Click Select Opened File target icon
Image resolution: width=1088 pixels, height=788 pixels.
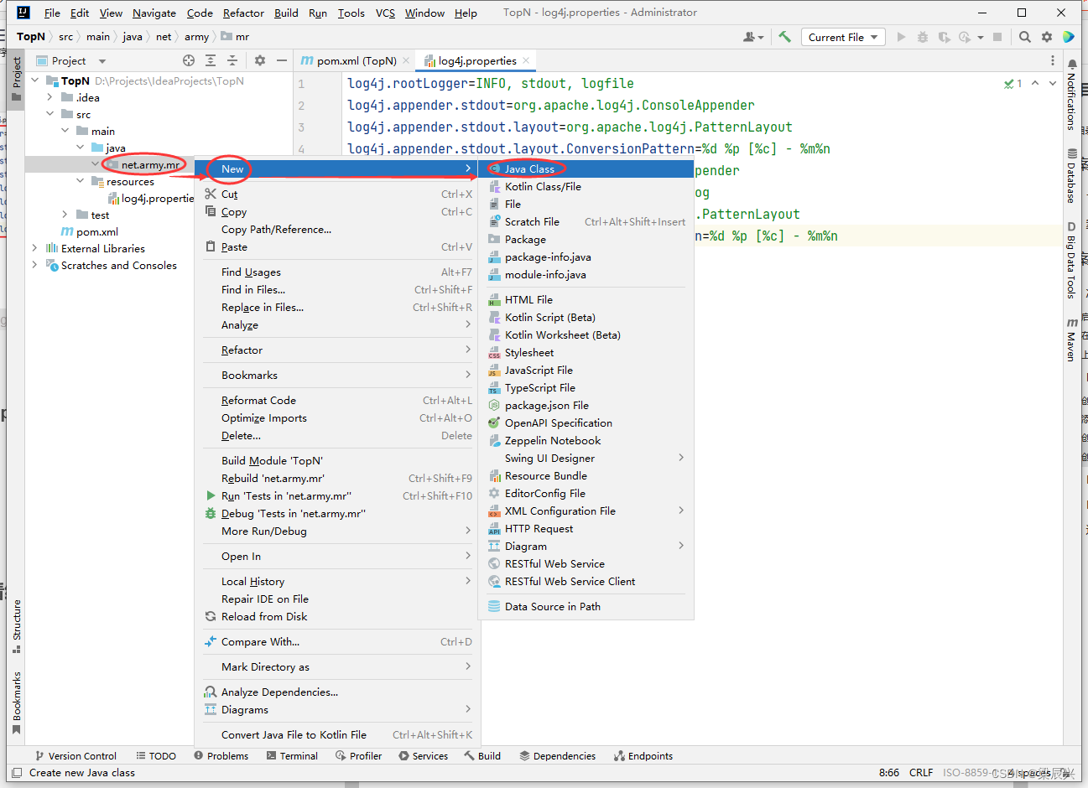189,60
